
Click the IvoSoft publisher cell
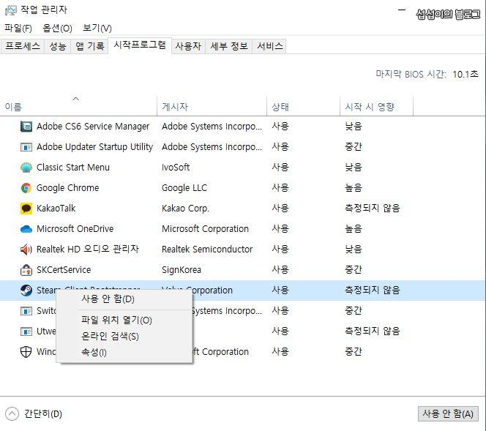pos(176,168)
